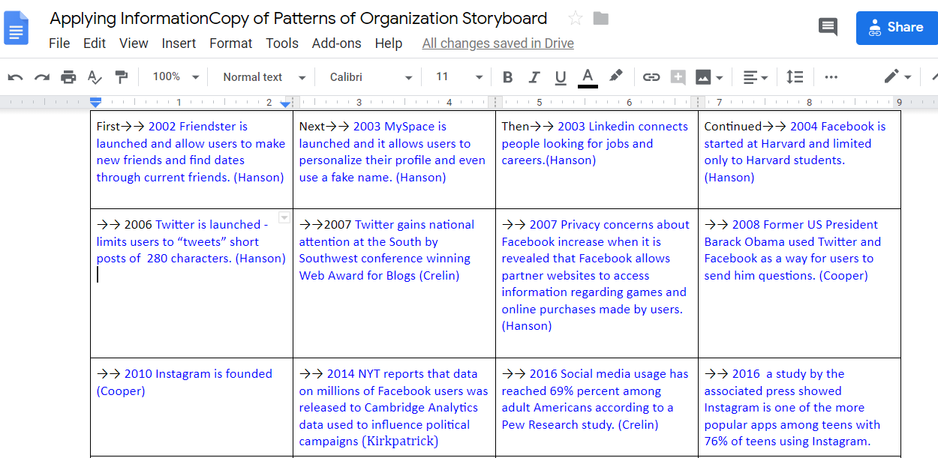Open the text alignment dropdown
The width and height of the screenshot is (938, 458).
click(756, 76)
